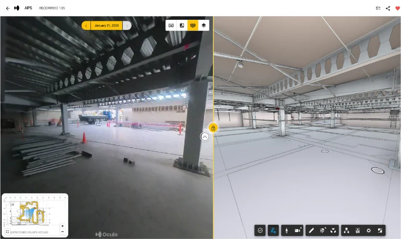Screen dimensions: 401x239
Task: Toggle the blue model browser tool
Action: pyautogui.click(x=273, y=231)
